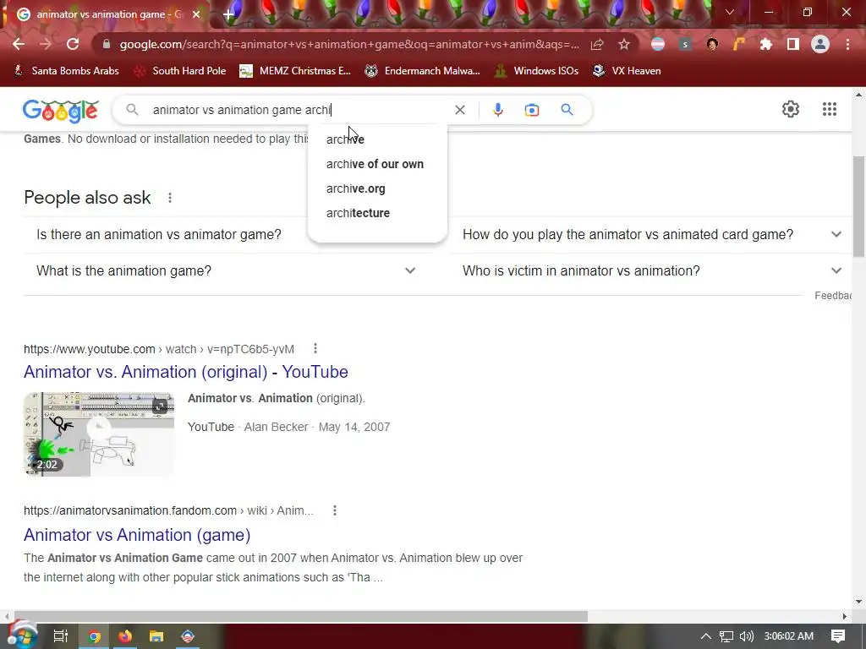866x649 pixels.
Task: Click the horizontal scrollbar thumb
Action: [x=301, y=616]
